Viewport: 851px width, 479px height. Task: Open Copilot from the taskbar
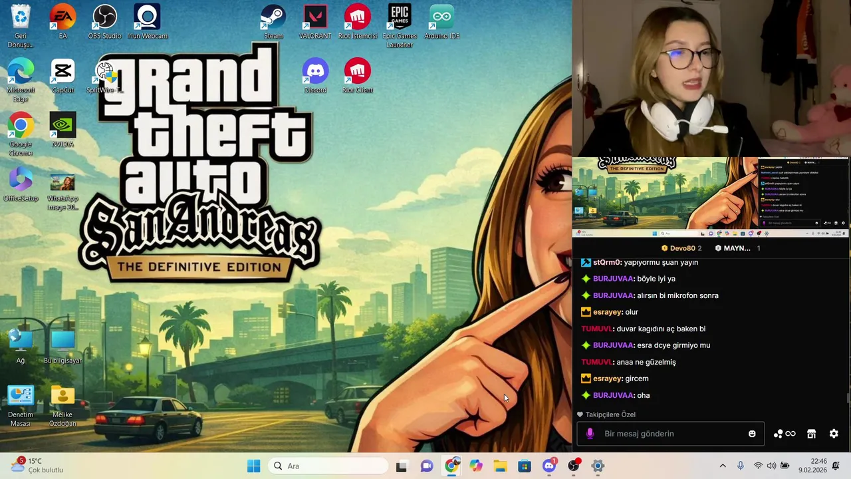pos(476,466)
